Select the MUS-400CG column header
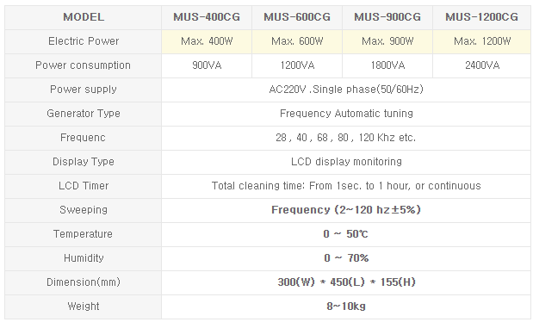Image resolution: width=533 pixels, height=322 pixels. (x=207, y=17)
